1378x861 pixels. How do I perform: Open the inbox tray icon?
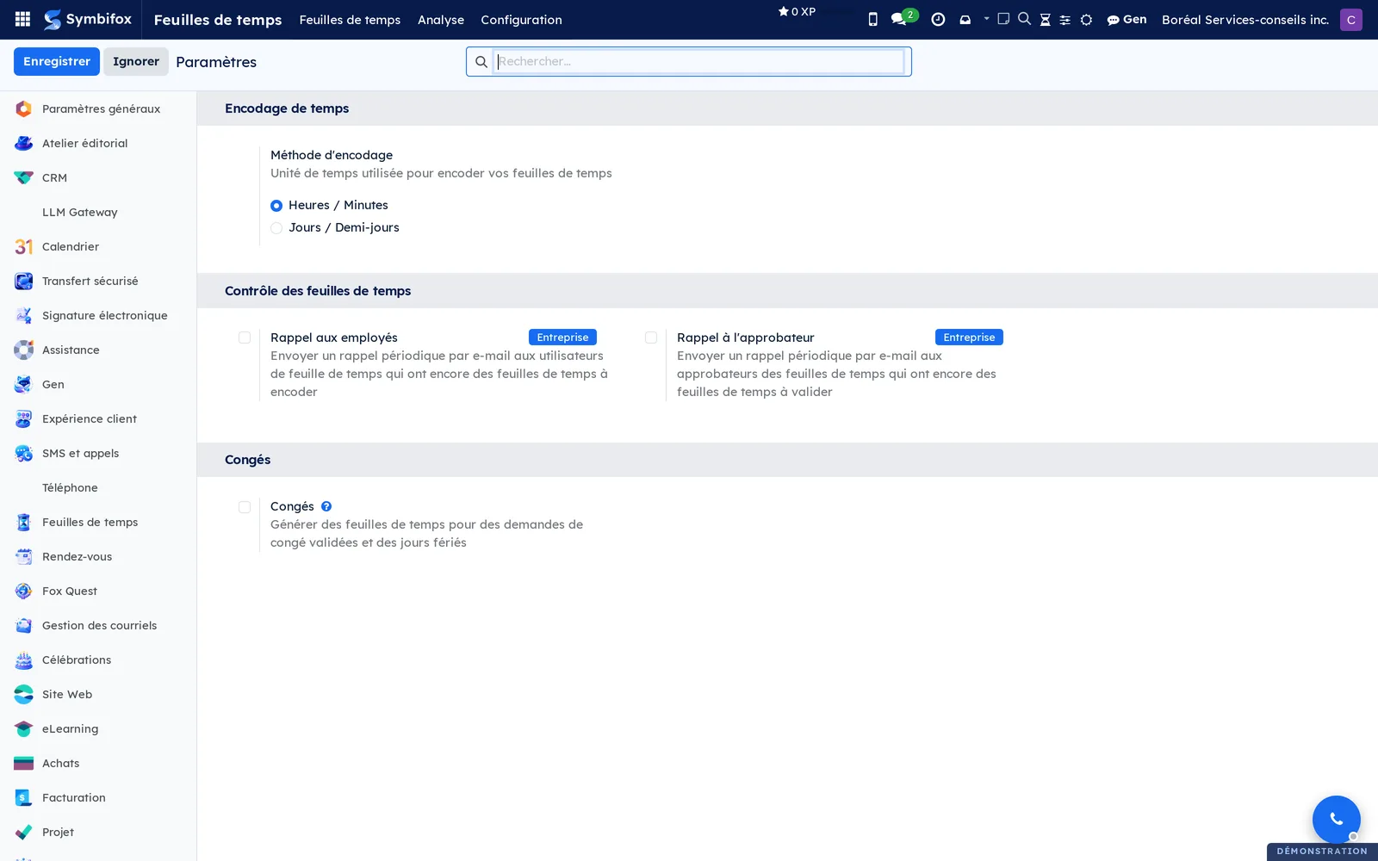[965, 19]
